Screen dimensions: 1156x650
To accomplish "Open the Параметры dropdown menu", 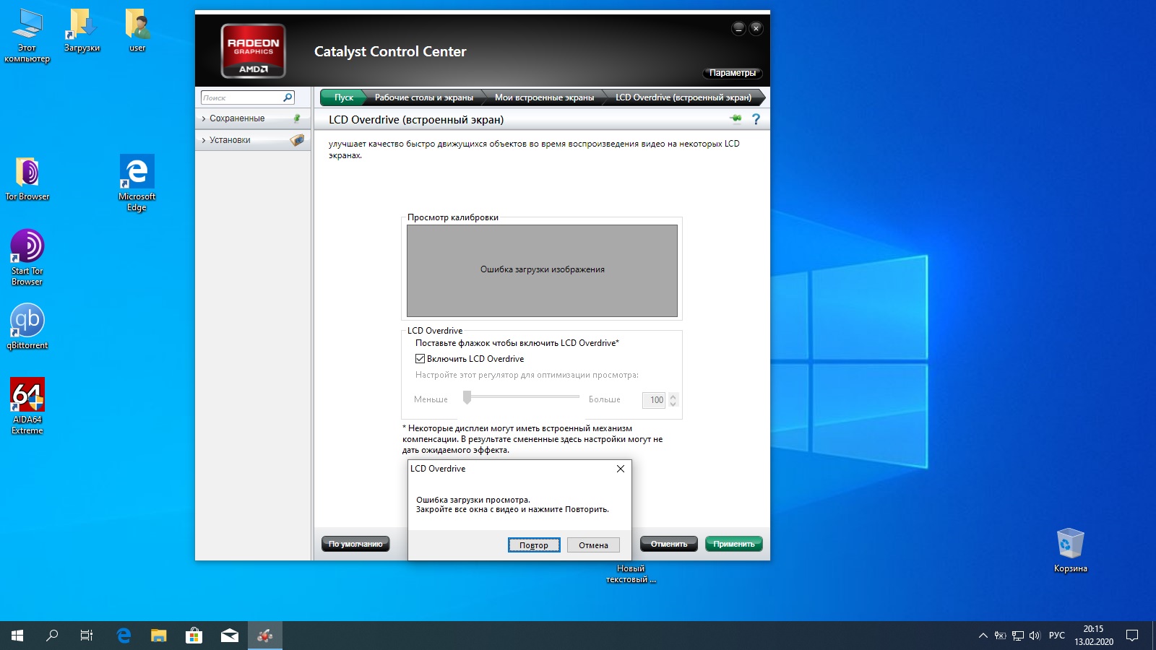I will [733, 73].
